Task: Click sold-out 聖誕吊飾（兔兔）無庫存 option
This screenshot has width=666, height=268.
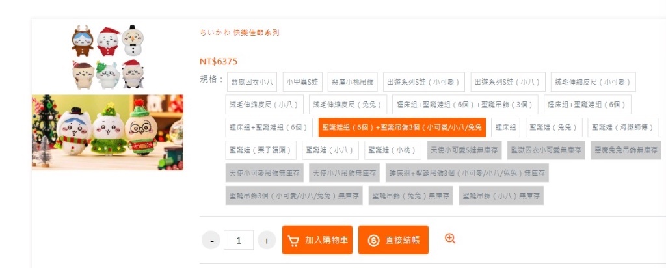Action: 411,196
